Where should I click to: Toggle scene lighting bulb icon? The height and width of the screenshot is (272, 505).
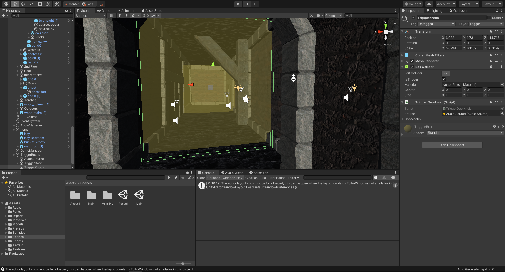click(120, 15)
